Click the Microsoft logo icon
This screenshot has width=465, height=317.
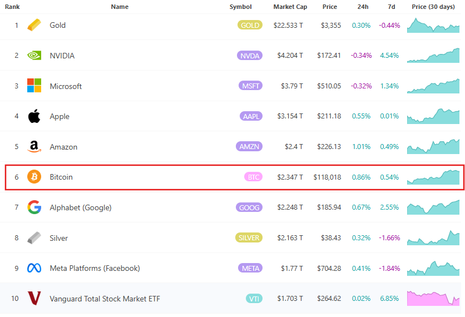click(x=34, y=86)
